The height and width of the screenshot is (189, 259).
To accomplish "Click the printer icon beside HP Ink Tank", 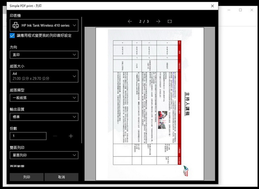I will (x=16, y=25).
